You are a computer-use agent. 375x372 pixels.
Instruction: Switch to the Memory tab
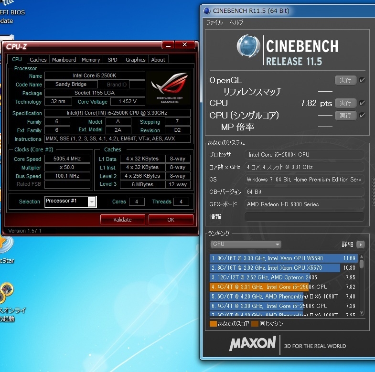click(91, 60)
